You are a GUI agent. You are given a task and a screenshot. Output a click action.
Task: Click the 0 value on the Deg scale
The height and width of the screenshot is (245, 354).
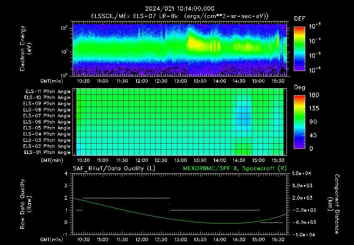tap(311, 149)
